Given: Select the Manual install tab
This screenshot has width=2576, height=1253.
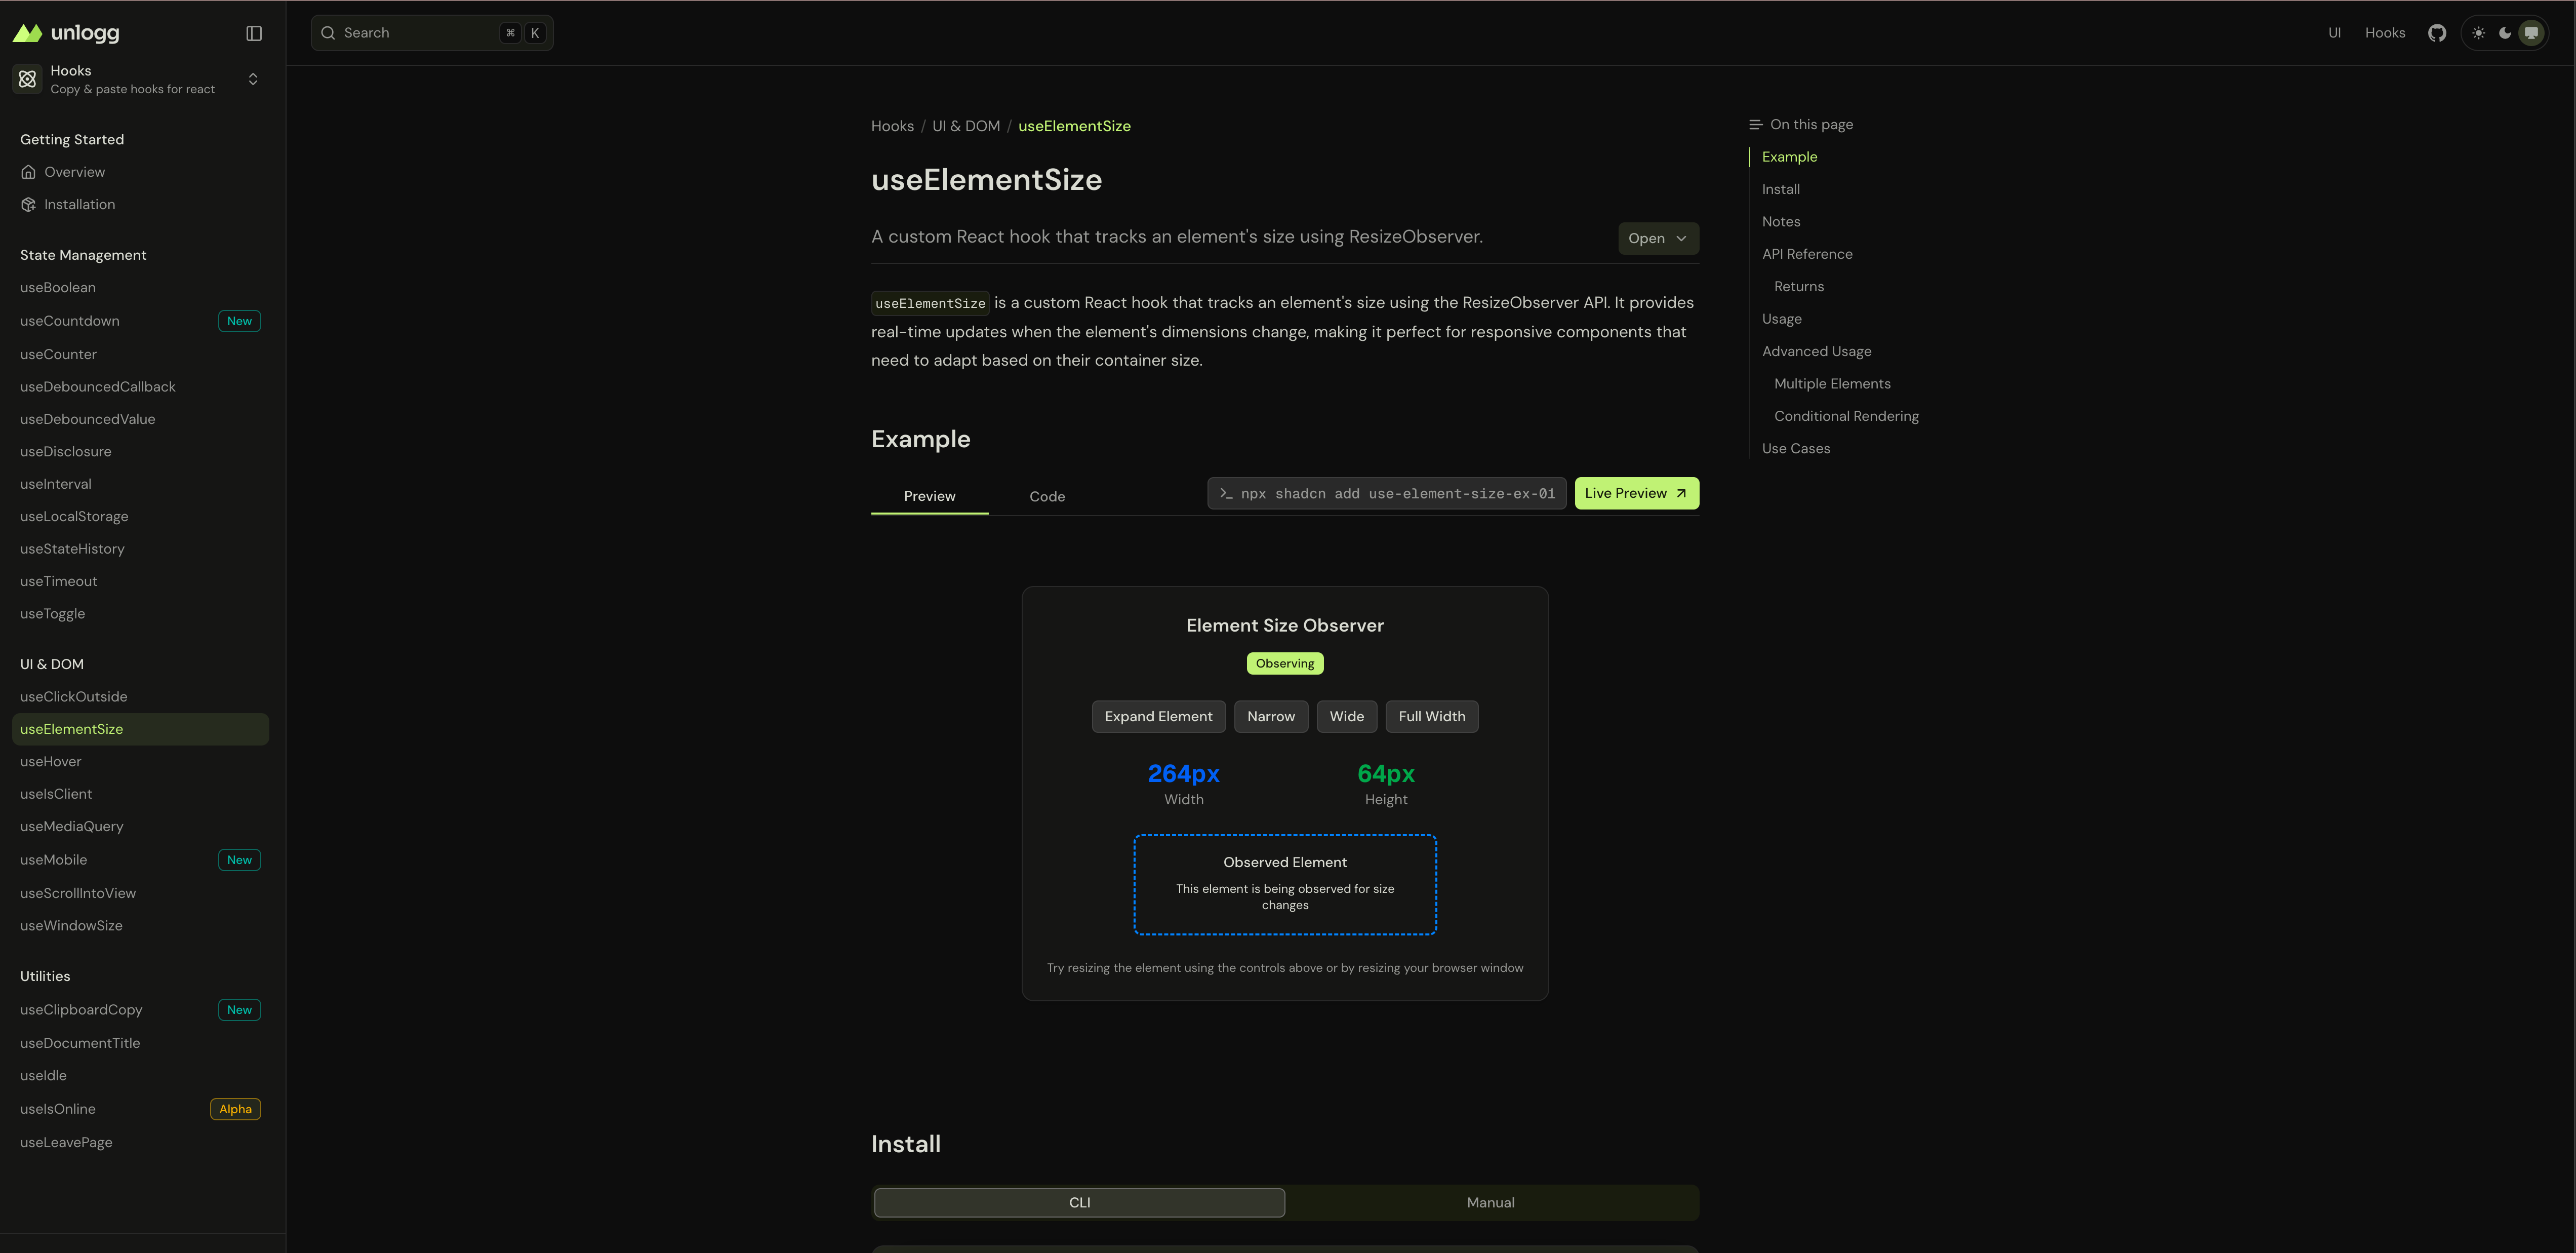Looking at the screenshot, I should click(1490, 1202).
